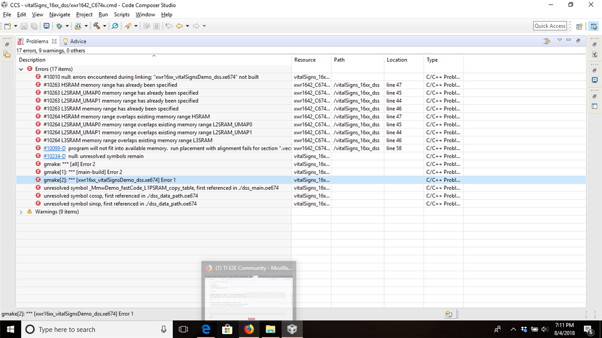The height and width of the screenshot is (338, 602).
Task: Expand the Warnings (9 items) group
Action: click(21, 212)
